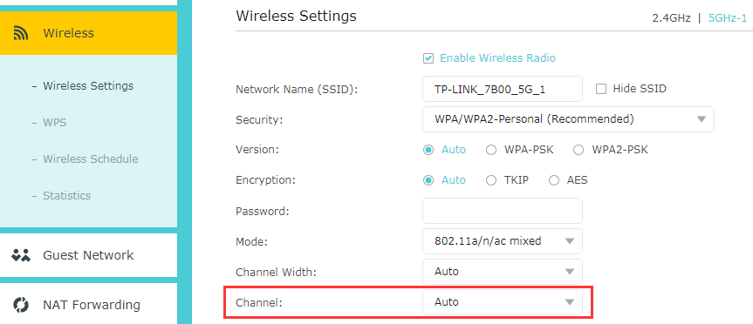
Task: Open Wireless Schedule in the sidebar
Action: 90,159
